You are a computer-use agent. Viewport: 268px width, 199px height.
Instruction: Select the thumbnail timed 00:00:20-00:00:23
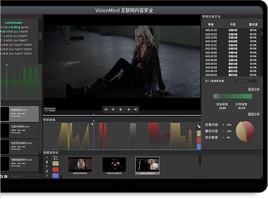click(x=80, y=165)
